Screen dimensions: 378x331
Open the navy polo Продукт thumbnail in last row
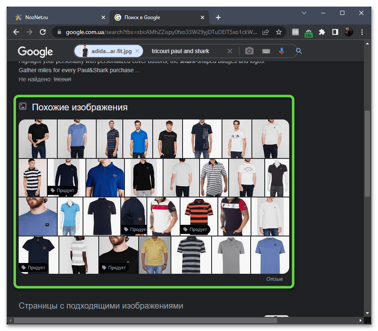point(39,255)
